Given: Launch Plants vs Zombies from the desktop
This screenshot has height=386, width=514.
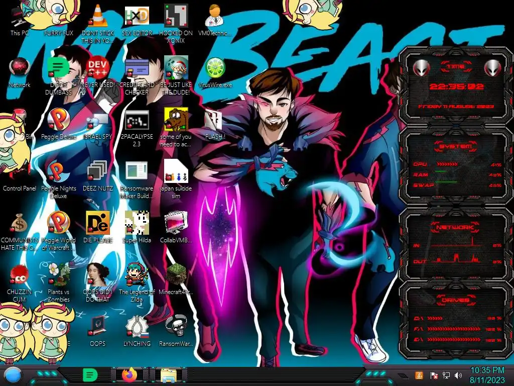Looking at the screenshot, I should 58,282.
